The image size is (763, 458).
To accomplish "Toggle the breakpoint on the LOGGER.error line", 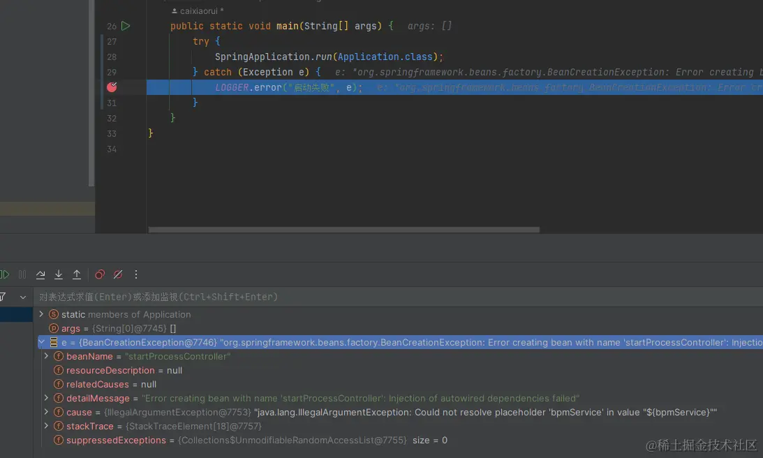I will click(112, 87).
